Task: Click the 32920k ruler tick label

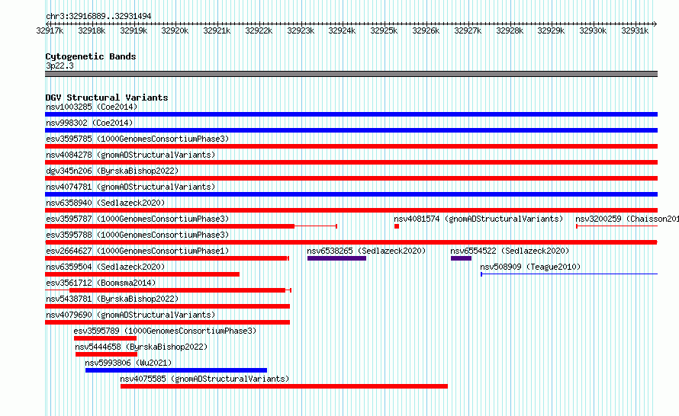Action: (175, 30)
